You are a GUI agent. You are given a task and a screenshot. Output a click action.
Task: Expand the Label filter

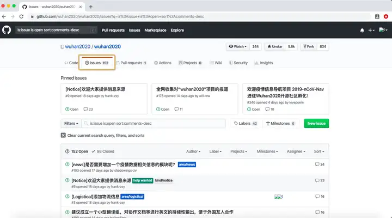click(x=215, y=152)
